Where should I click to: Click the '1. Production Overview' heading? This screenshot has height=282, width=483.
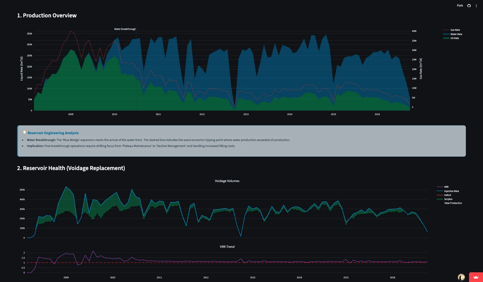click(x=47, y=15)
